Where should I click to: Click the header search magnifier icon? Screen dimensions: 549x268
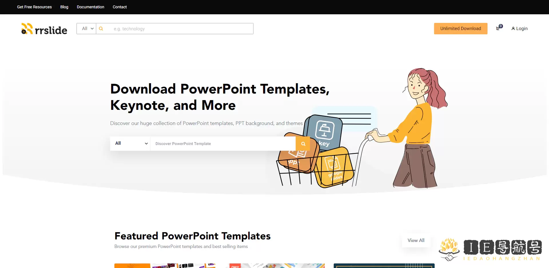(x=101, y=29)
